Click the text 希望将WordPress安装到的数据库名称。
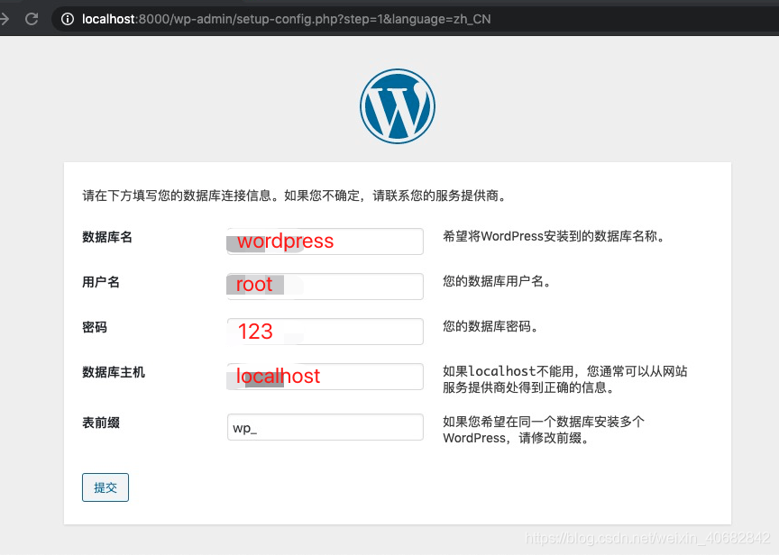 pos(554,236)
